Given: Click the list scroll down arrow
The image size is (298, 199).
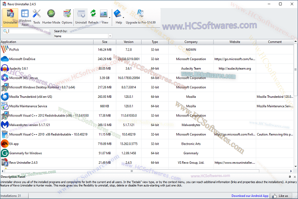Looking at the screenshot, I should (x=296, y=166).
